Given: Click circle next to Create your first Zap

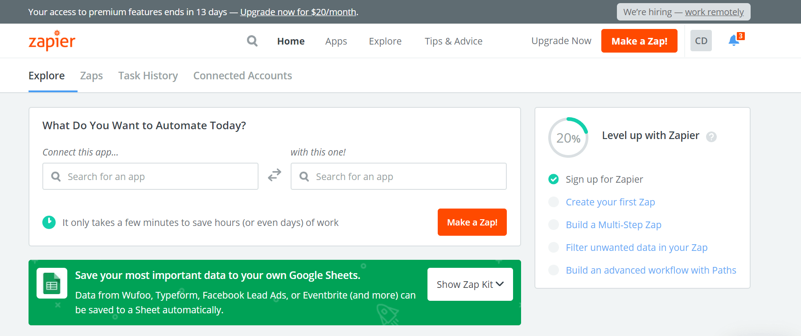Looking at the screenshot, I should 554,202.
